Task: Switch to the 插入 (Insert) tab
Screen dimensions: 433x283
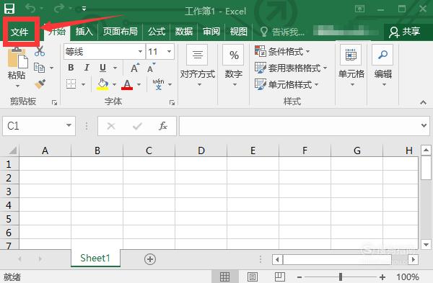Action: click(84, 32)
